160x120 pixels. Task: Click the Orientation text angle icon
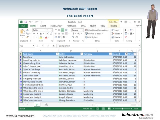(x=64, y=37)
